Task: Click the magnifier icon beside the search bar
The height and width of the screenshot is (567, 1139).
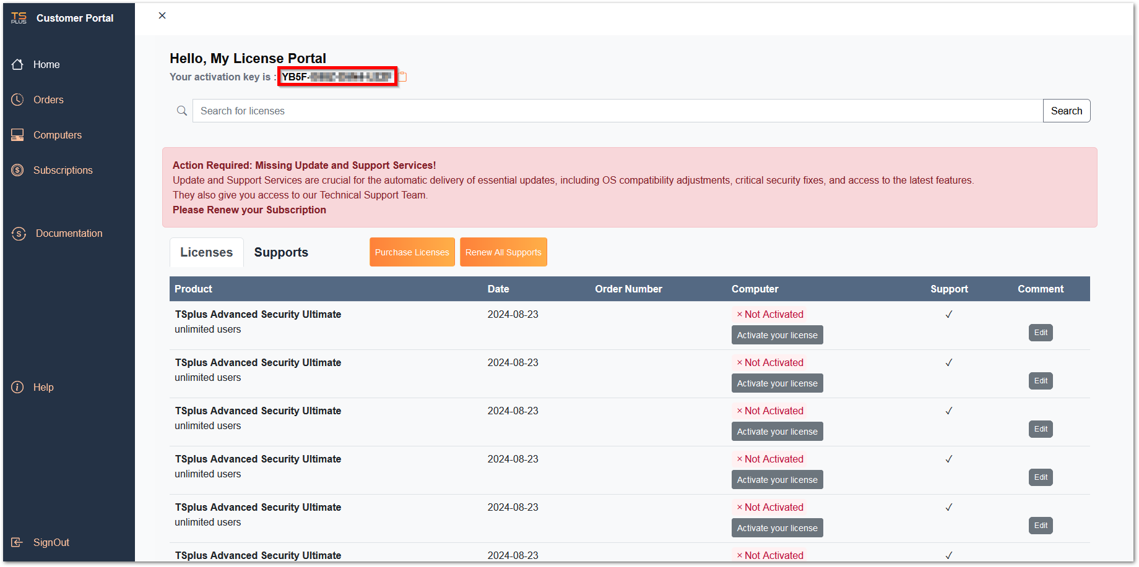Action: click(182, 111)
